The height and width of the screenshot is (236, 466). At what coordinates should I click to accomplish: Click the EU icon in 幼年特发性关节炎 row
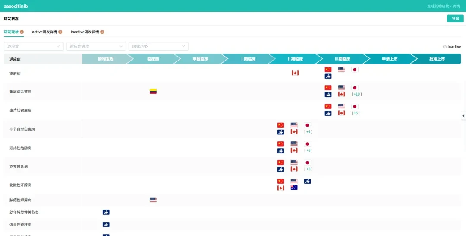(x=106, y=212)
